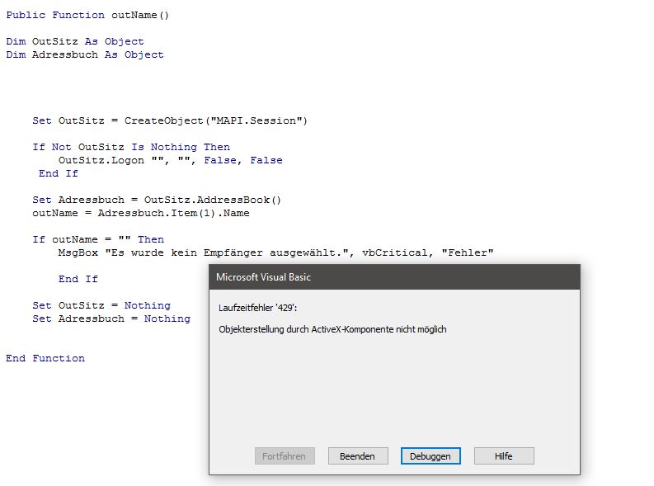
Task: Click the line "Dim OutSitz As Object"
Action: click(75, 41)
